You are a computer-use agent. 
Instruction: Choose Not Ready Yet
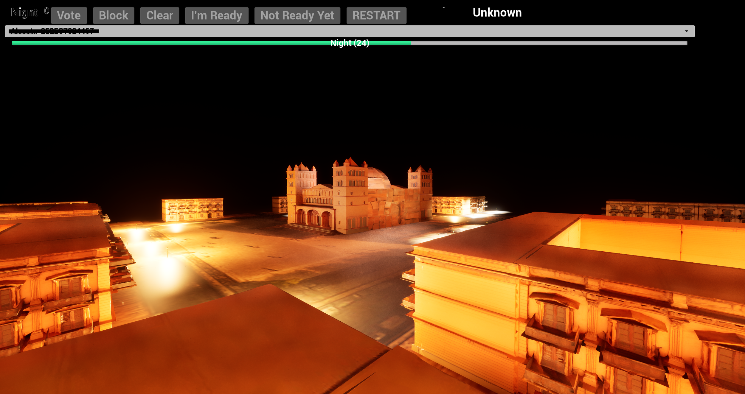[x=297, y=15]
